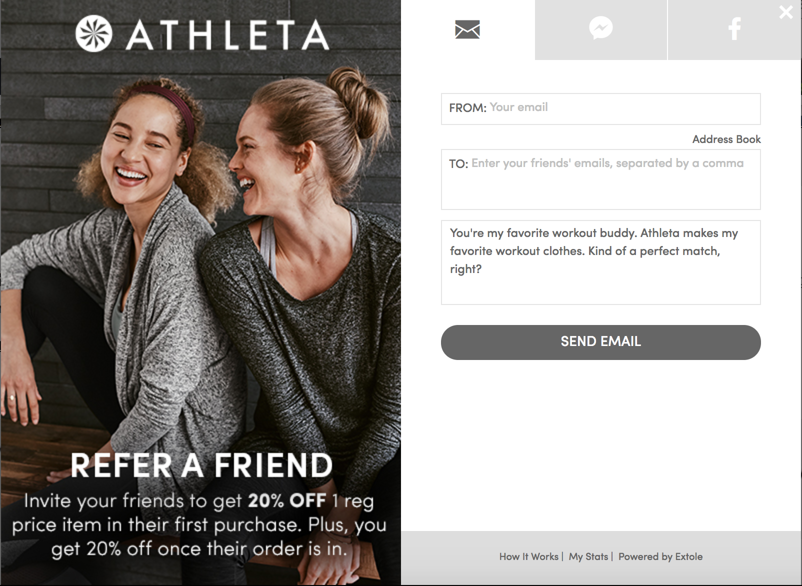This screenshot has height=586, width=802.
Task: Follow the Powered by Extole link
Action: [x=660, y=556]
